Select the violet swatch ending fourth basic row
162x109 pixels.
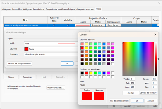113,56
